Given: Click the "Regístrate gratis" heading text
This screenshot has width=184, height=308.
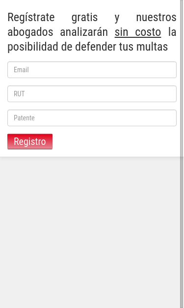Looking at the screenshot, I should coord(53,17).
